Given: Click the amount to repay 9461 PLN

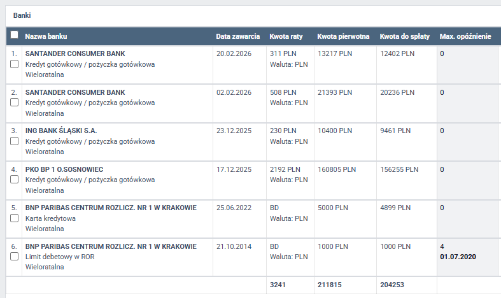Looking at the screenshot, I should pyautogui.click(x=395, y=131).
